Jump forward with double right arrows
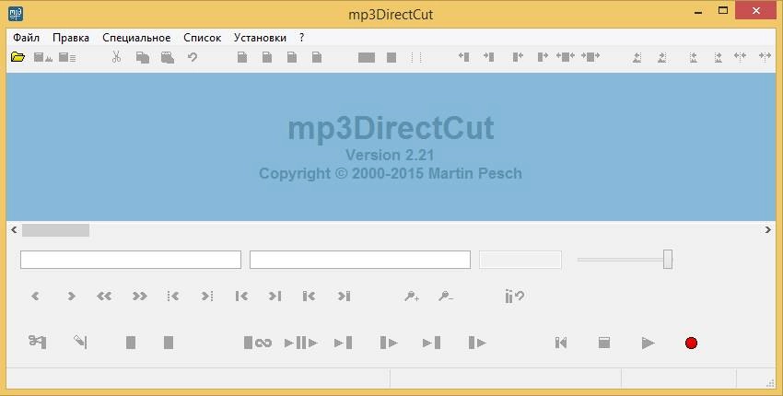Image resolution: width=783 pixels, height=396 pixels. point(139,297)
